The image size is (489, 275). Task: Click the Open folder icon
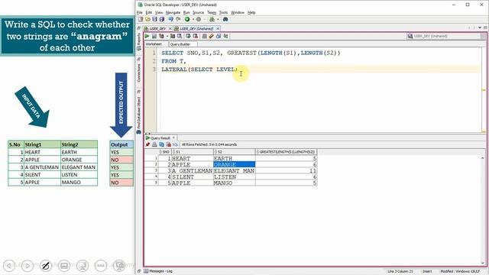point(147,19)
